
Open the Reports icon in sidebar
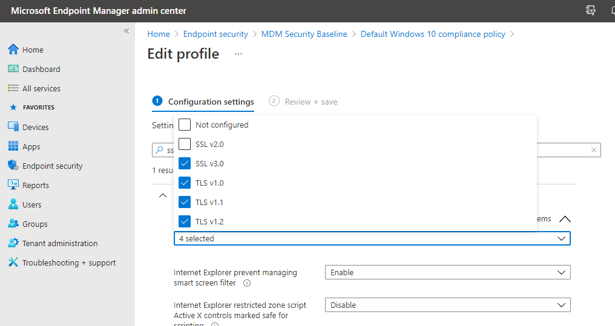tap(13, 185)
